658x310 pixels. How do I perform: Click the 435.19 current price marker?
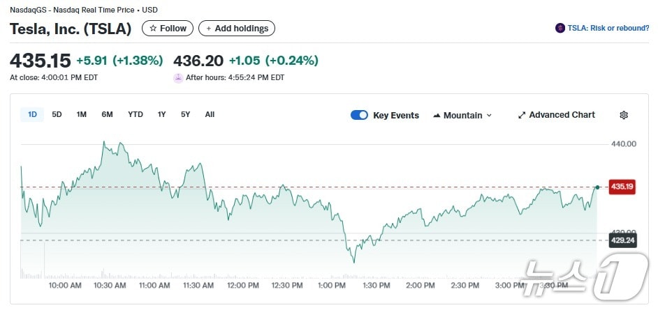click(622, 187)
